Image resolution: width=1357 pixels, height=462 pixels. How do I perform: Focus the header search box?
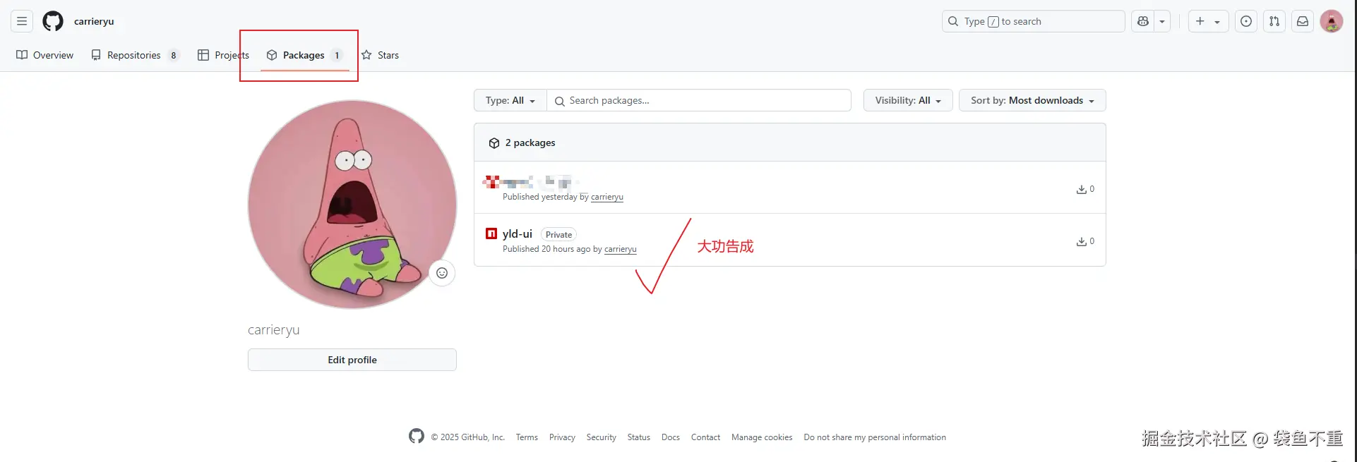point(1033,21)
